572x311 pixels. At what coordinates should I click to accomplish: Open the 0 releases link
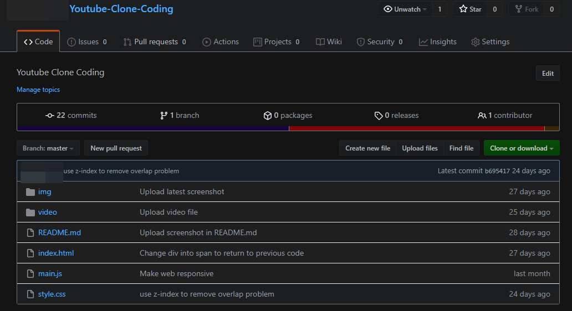click(x=396, y=116)
